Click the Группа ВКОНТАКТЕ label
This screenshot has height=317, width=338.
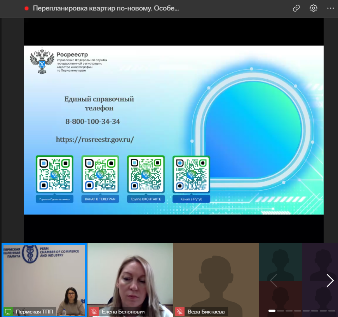(x=146, y=199)
